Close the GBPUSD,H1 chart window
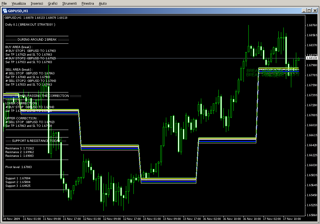 (x=314, y=11)
